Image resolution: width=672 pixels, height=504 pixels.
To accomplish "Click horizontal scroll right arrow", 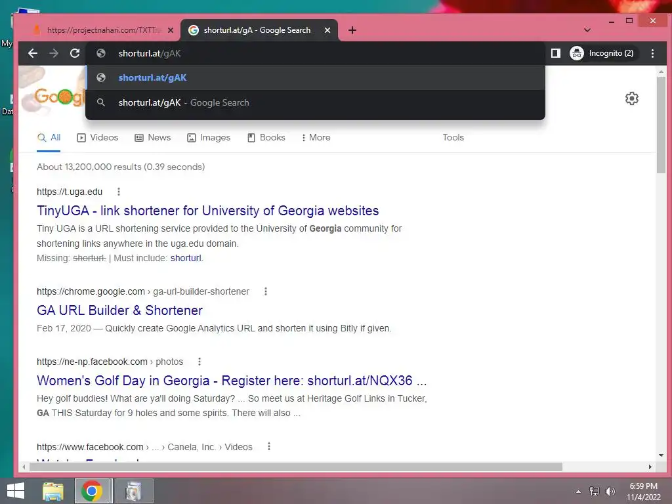I will [x=650, y=467].
